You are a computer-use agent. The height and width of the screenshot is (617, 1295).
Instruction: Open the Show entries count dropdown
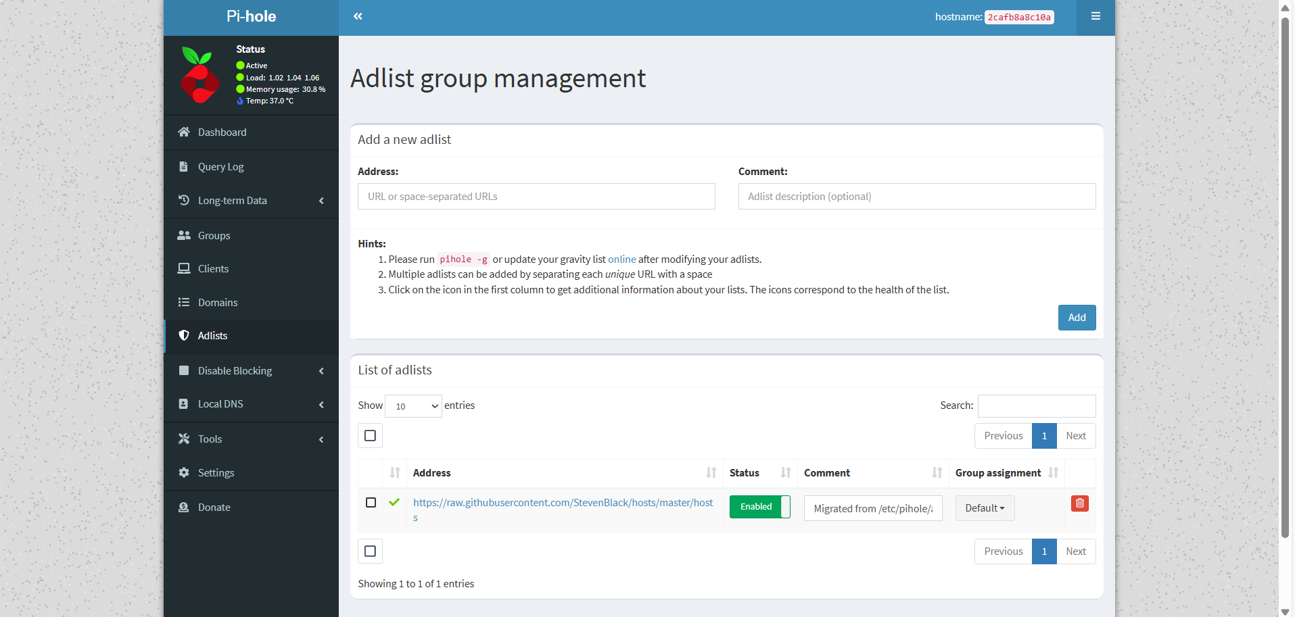coord(413,406)
